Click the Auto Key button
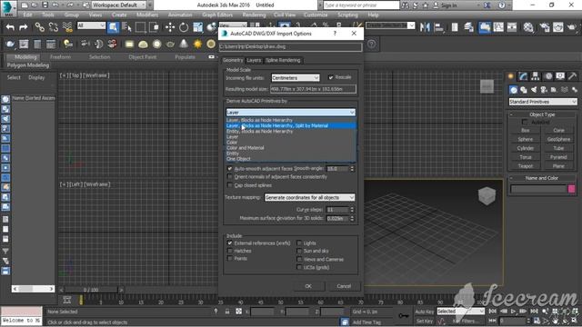This screenshot has height=327, width=582. pyautogui.click(x=425, y=312)
